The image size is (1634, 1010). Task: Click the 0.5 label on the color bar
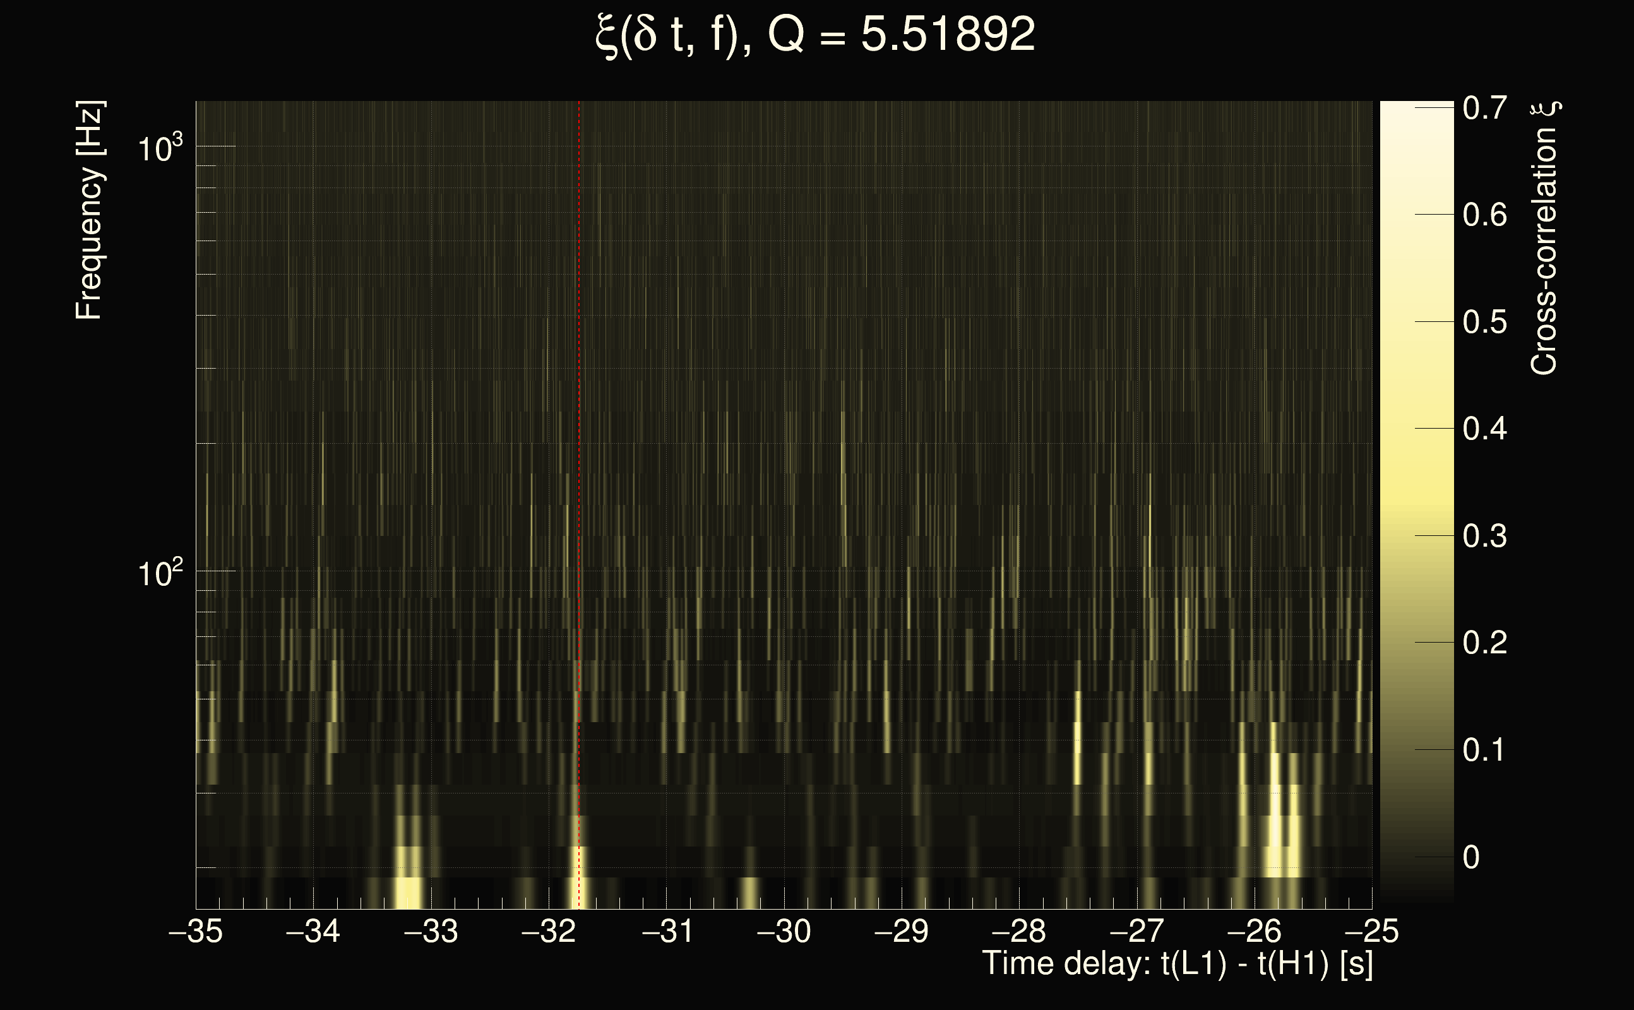tap(1484, 323)
